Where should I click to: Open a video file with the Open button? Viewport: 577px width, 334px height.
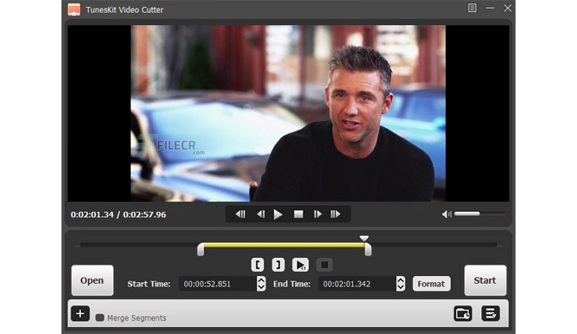(x=92, y=280)
